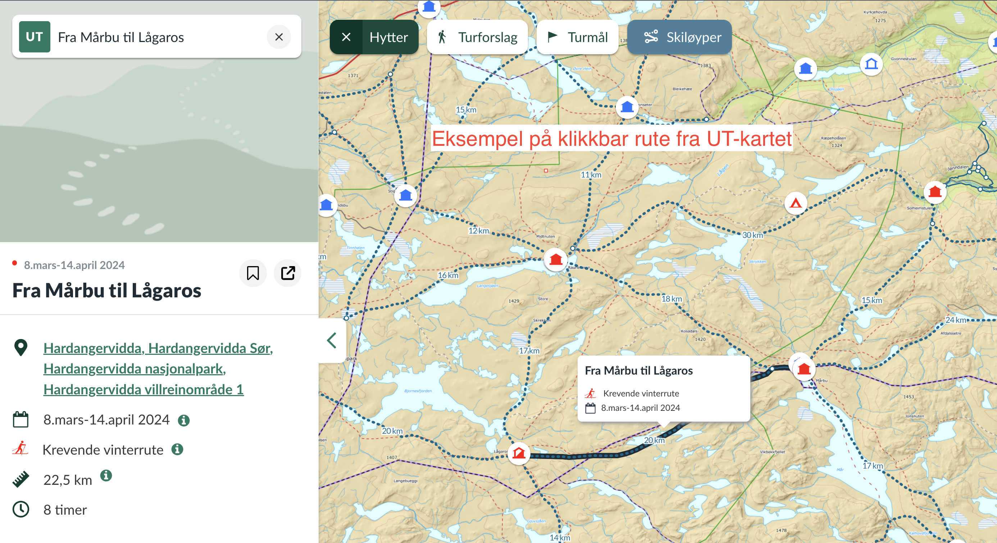
Task: Collapse the side panel with chevron arrow
Action: [x=332, y=340]
